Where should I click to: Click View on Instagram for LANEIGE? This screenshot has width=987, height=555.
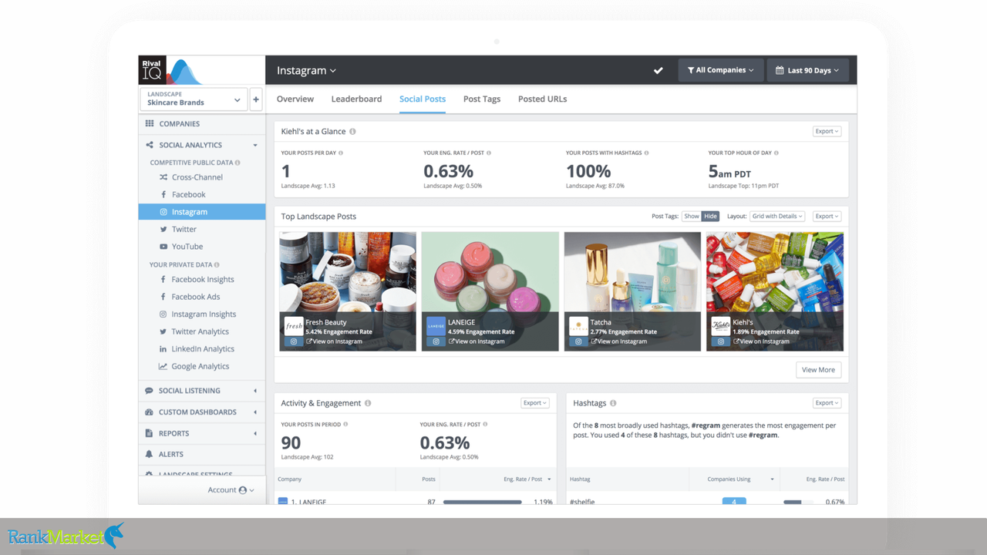pyautogui.click(x=477, y=341)
